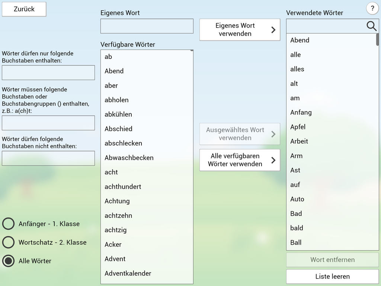Select the Alle Wörter radio button
This screenshot has width=381, height=286.
pyautogui.click(x=9, y=261)
